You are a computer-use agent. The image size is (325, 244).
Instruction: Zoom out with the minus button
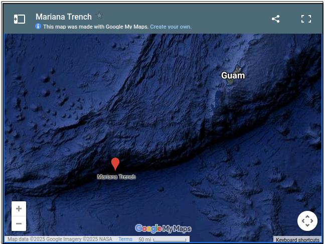pos(19,223)
